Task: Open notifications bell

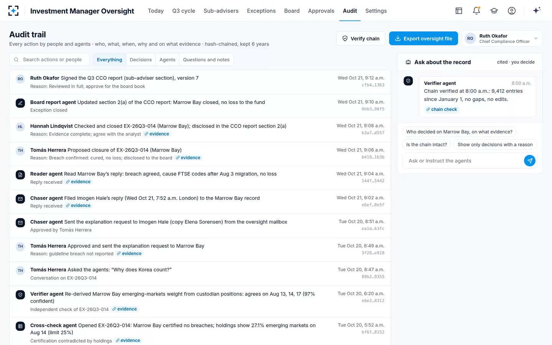Action: point(476,11)
